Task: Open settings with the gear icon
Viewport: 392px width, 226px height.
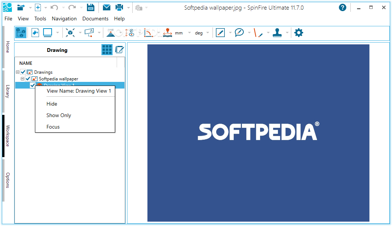Action: (x=298, y=33)
